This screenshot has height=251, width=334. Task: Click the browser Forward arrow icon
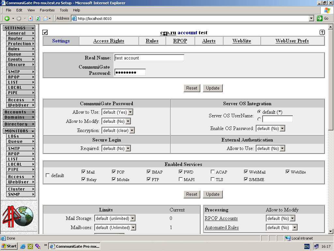pyautogui.click(x=19, y=19)
